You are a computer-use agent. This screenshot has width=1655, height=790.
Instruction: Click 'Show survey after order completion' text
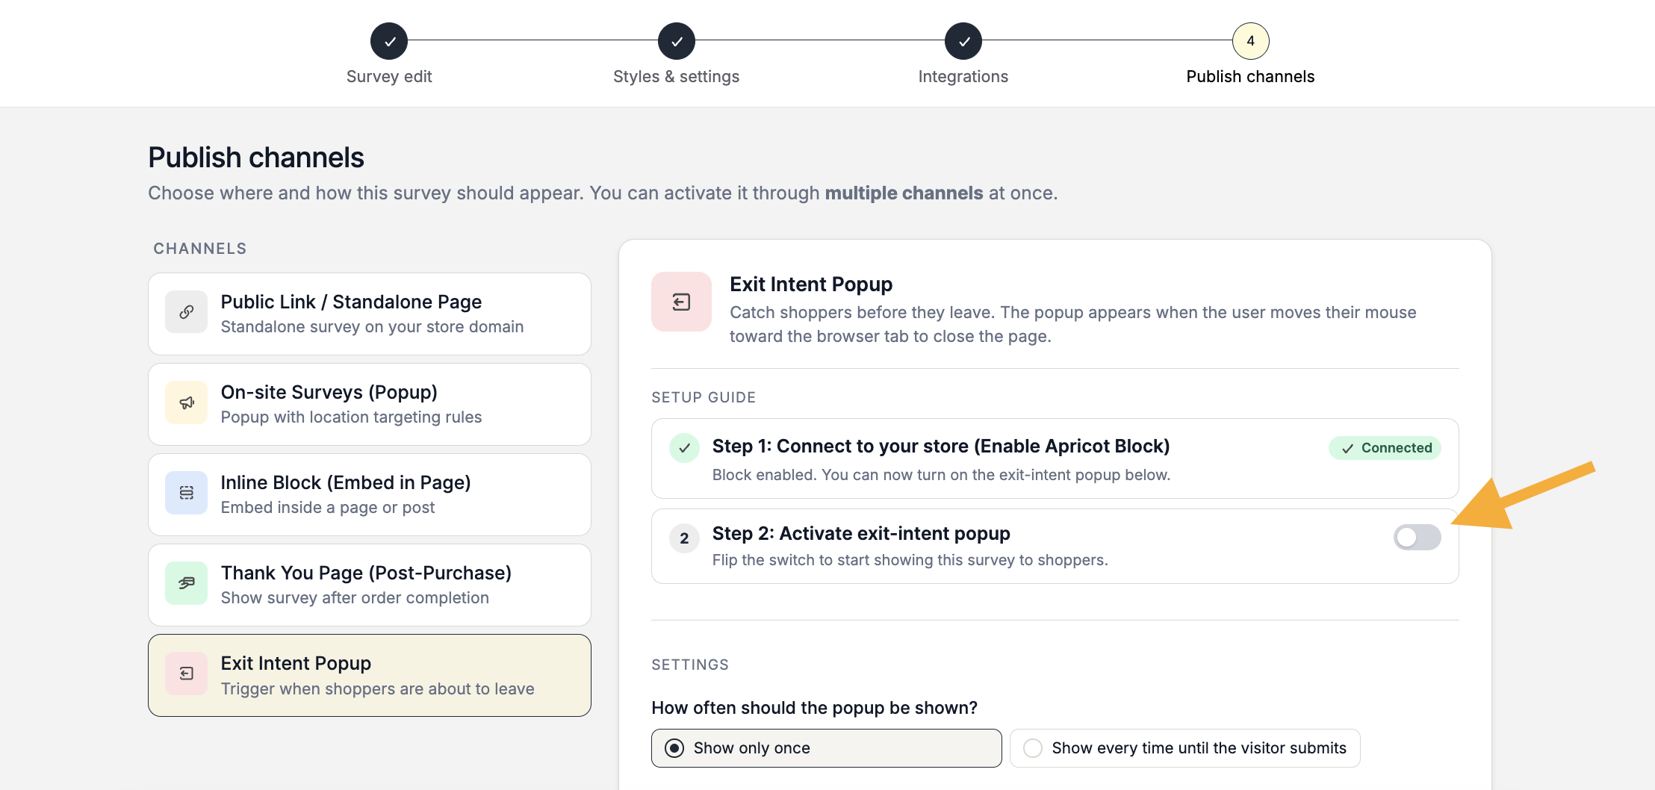click(x=355, y=598)
